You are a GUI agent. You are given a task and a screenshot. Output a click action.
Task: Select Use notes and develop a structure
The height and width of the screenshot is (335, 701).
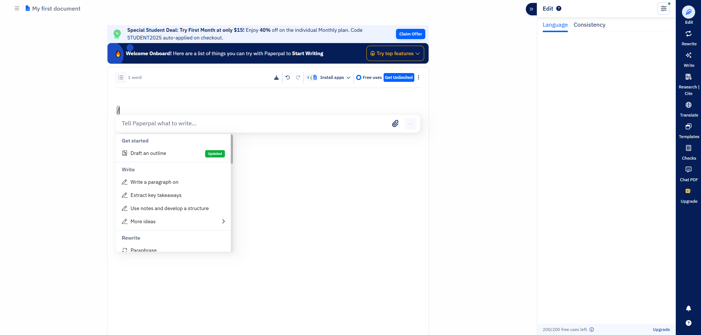pyautogui.click(x=173, y=208)
